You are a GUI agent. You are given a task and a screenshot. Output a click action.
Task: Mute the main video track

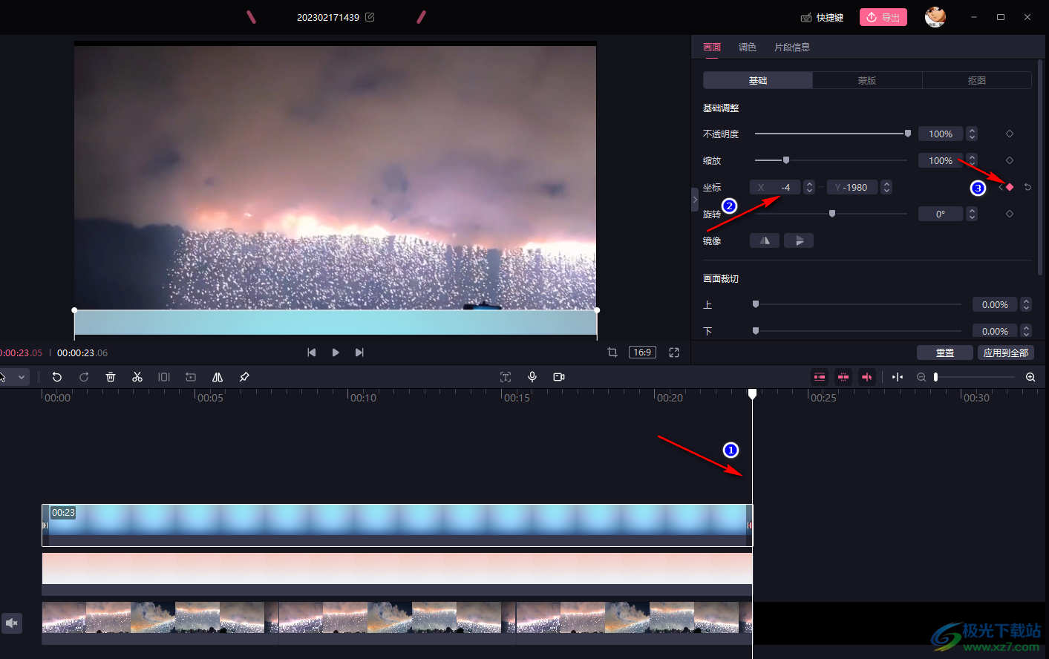[12, 623]
